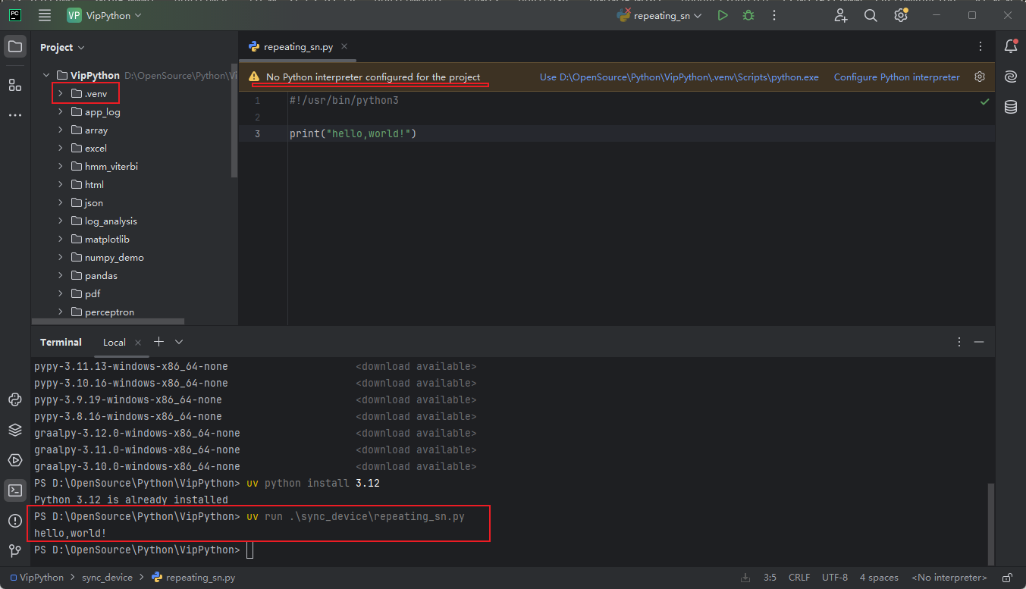Click the status bar download arrow icon

(745, 578)
